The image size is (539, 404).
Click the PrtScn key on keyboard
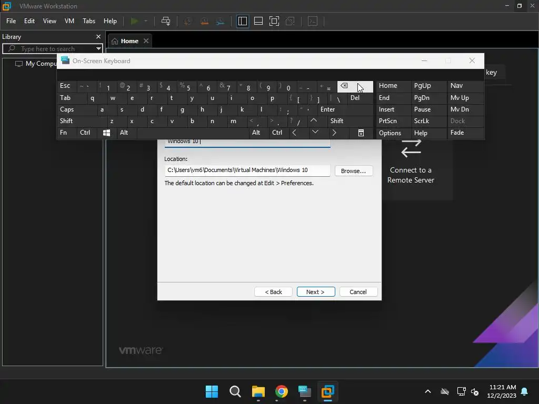393,121
